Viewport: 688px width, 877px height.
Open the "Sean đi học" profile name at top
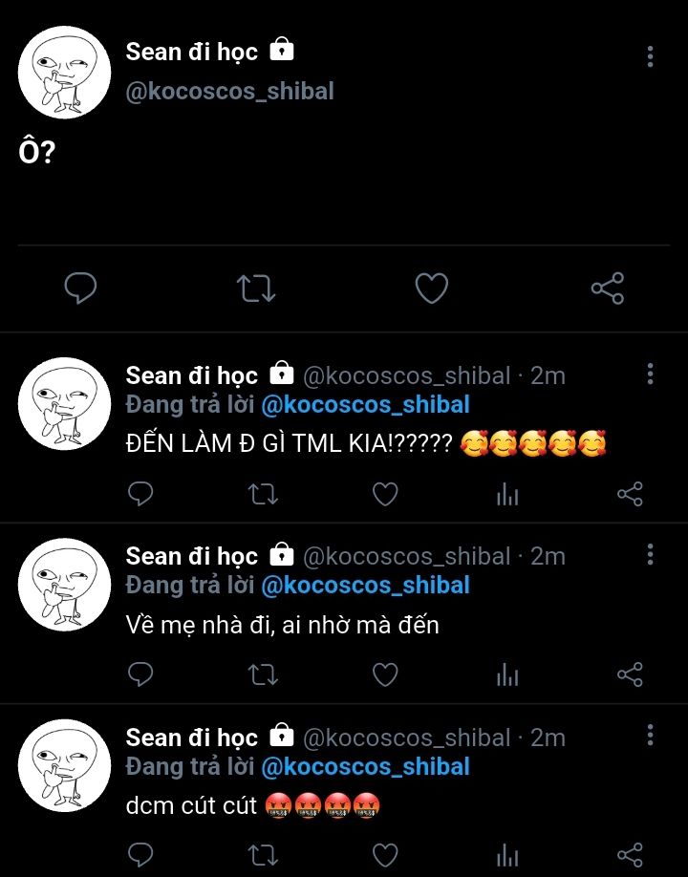[x=192, y=52]
